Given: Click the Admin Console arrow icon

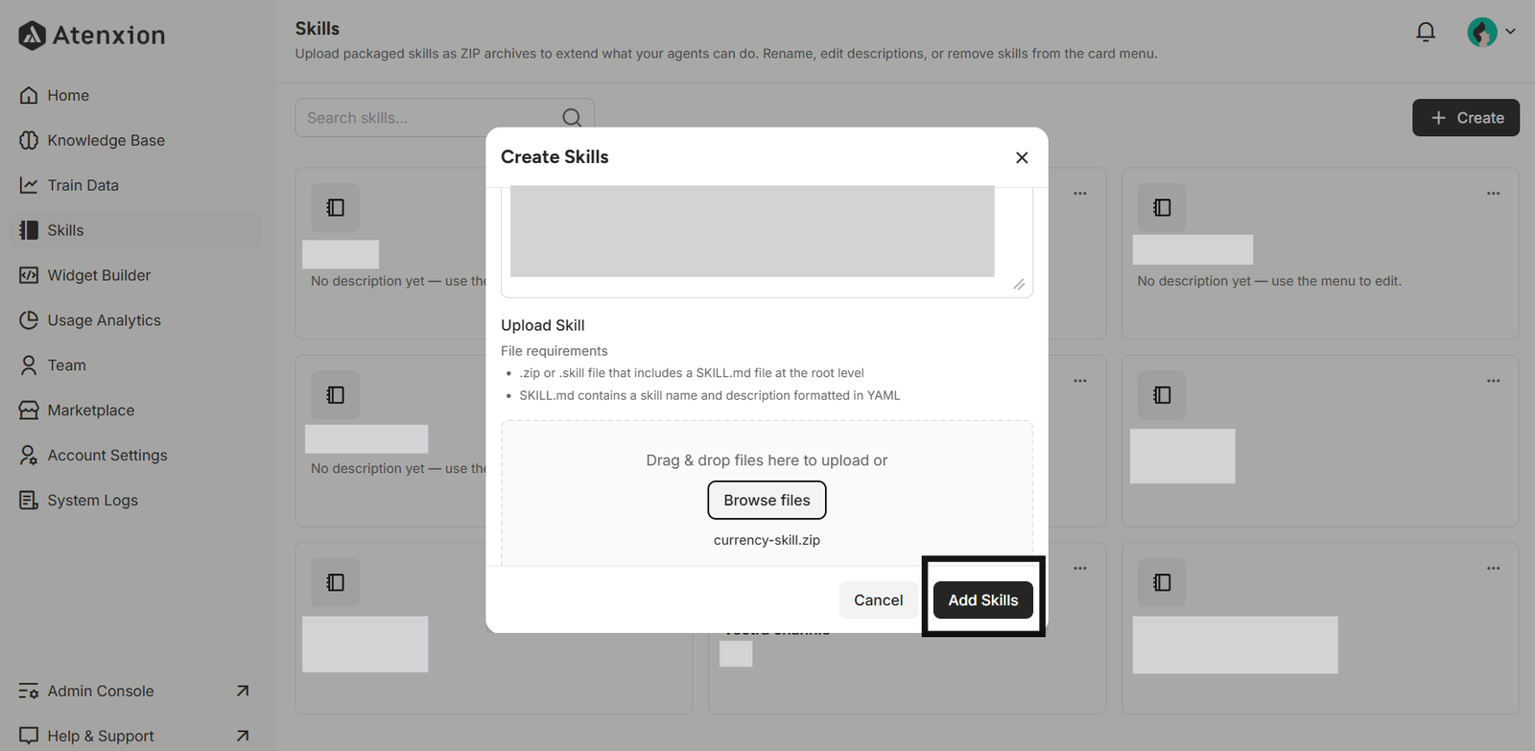Looking at the screenshot, I should (243, 691).
